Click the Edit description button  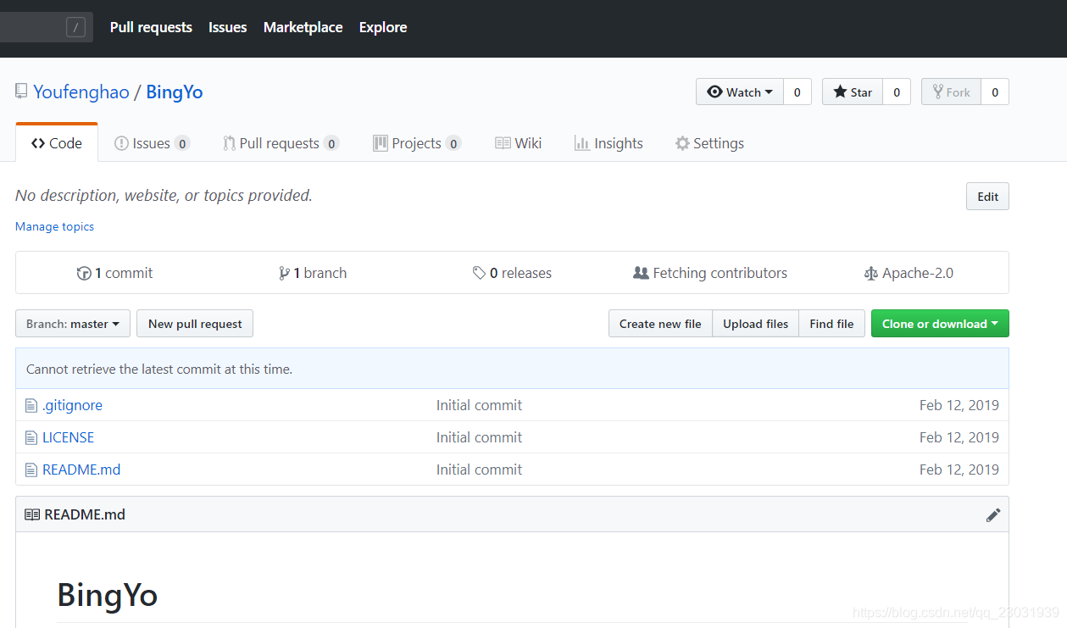click(987, 197)
